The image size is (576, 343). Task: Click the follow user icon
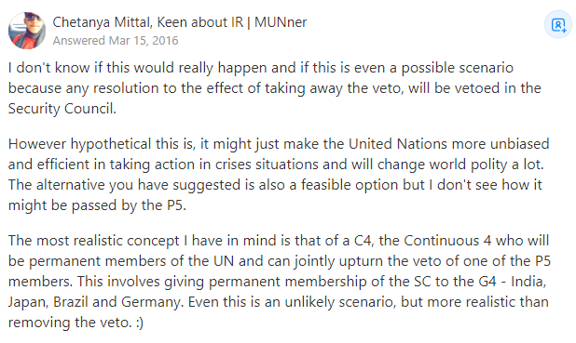(x=558, y=25)
